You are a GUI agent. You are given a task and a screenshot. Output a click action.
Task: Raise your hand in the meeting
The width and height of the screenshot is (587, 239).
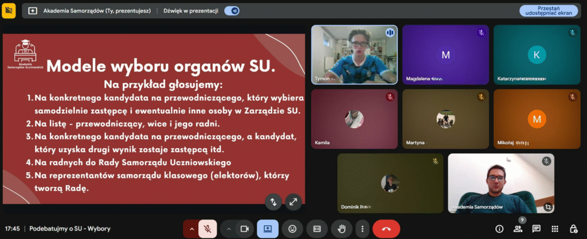tap(342, 229)
